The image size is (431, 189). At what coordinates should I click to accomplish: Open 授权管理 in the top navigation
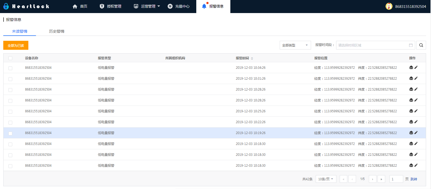(x=111, y=6)
